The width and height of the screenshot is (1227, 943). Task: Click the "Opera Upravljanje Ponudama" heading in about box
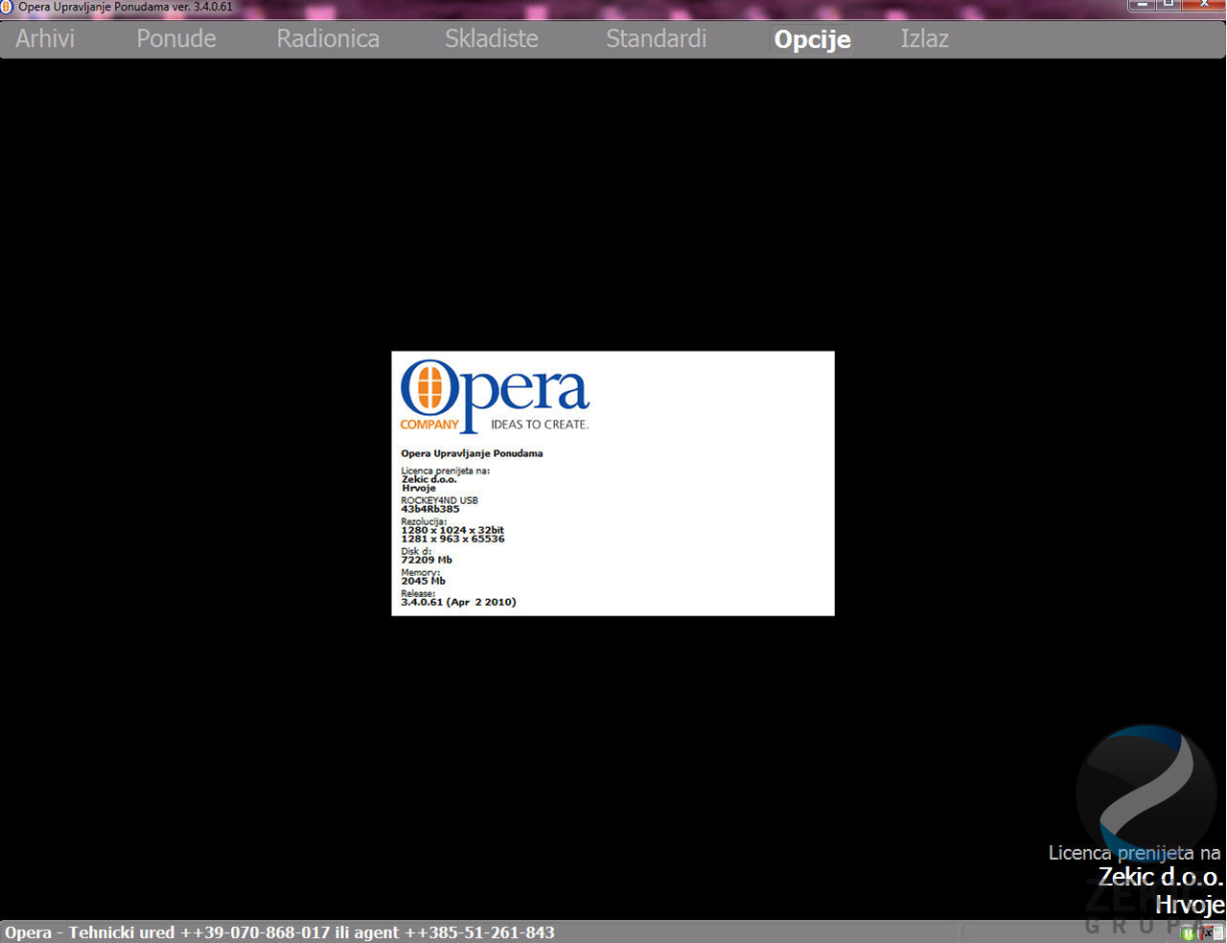(x=472, y=453)
